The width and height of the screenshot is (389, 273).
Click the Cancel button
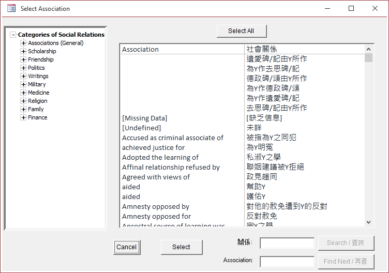click(x=126, y=247)
